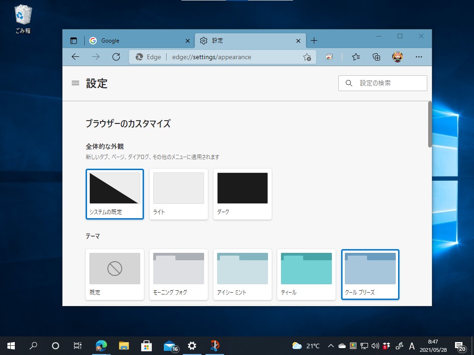Click the browser import icon beside the divider
This screenshot has width=474, height=355.
tap(329, 57)
